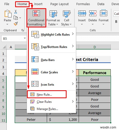119x130 pixels.
Task: Expand the Insert cells dropdown arrow
Action: pos(82,24)
